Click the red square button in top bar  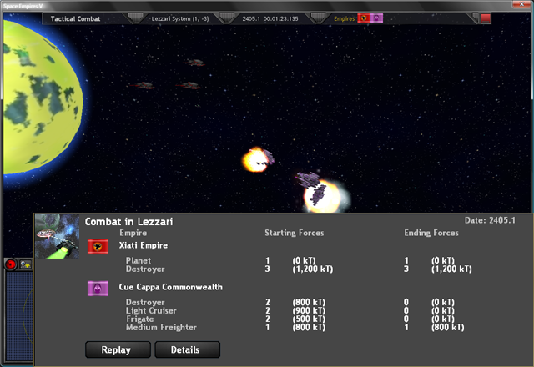point(486,18)
